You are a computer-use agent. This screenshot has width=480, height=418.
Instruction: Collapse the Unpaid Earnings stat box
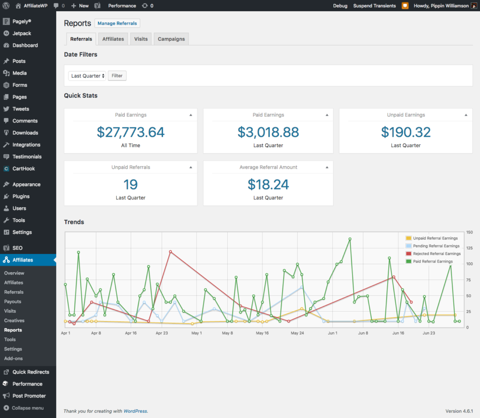pos(465,115)
